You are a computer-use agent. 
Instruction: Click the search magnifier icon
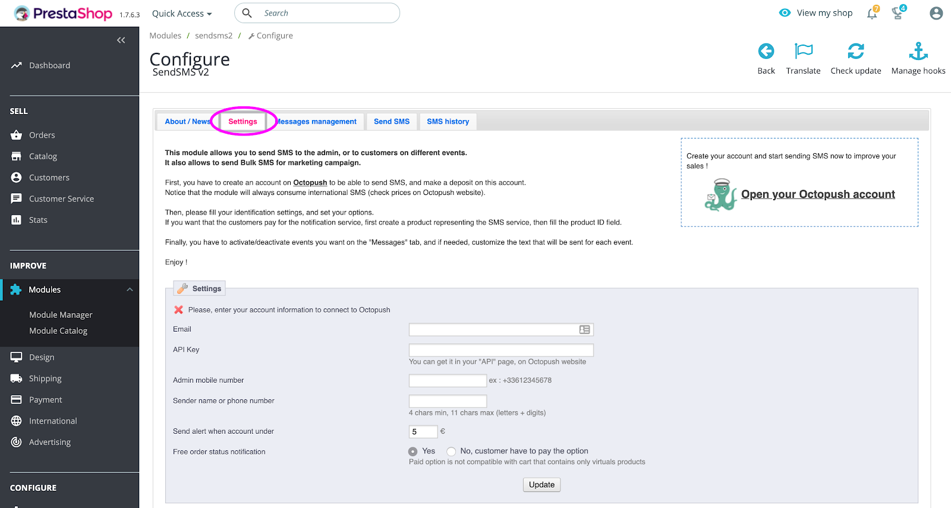pyautogui.click(x=247, y=13)
